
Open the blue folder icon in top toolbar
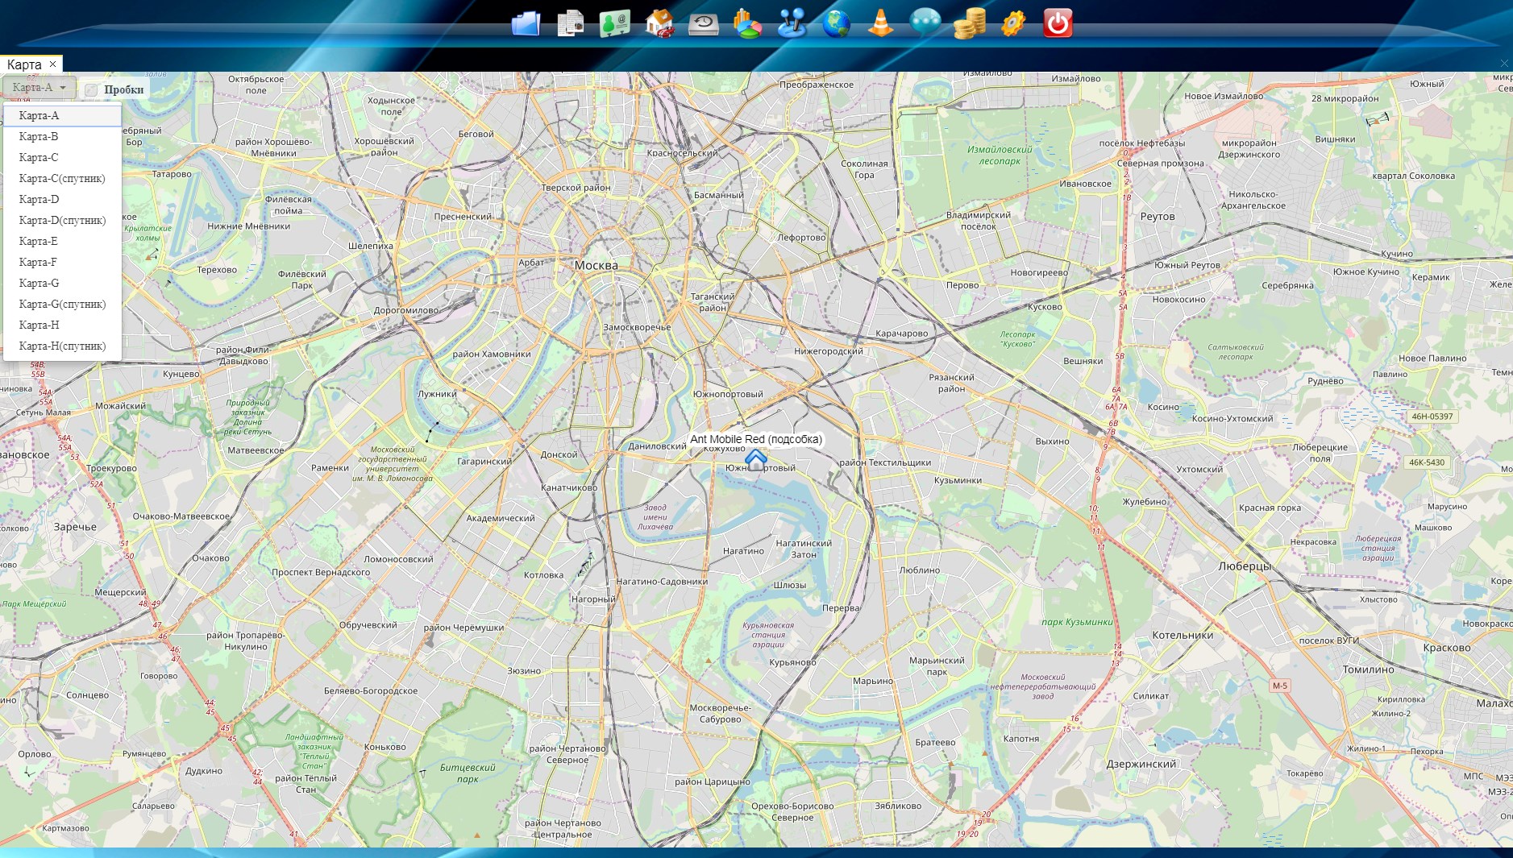526,23
